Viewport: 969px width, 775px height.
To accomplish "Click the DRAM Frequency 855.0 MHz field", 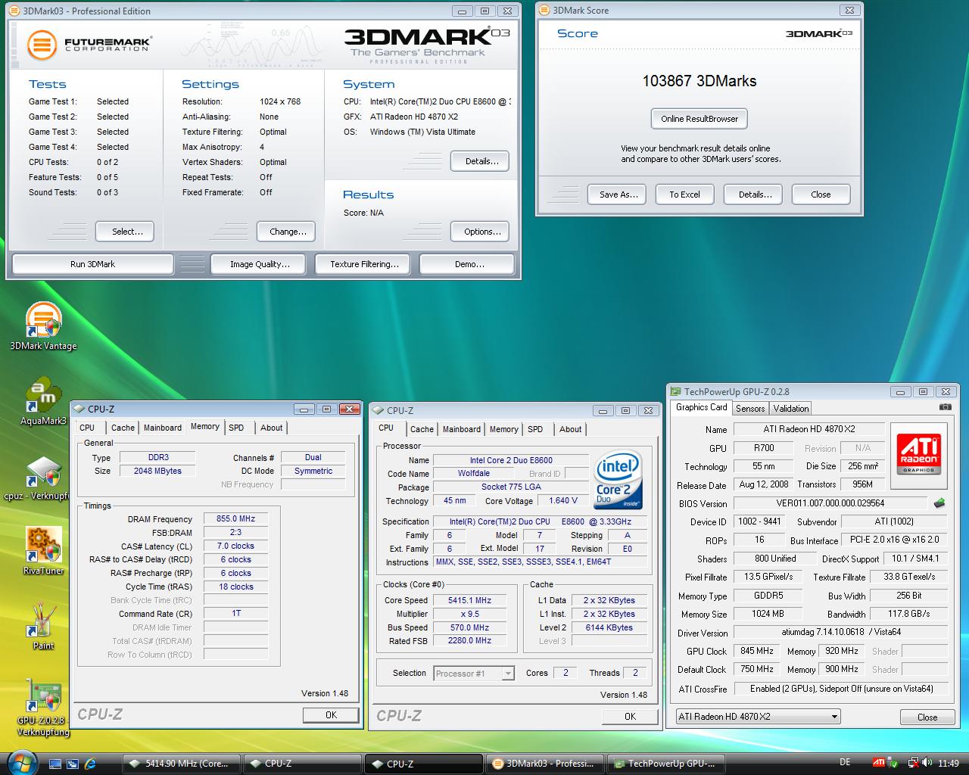I will (x=235, y=518).
